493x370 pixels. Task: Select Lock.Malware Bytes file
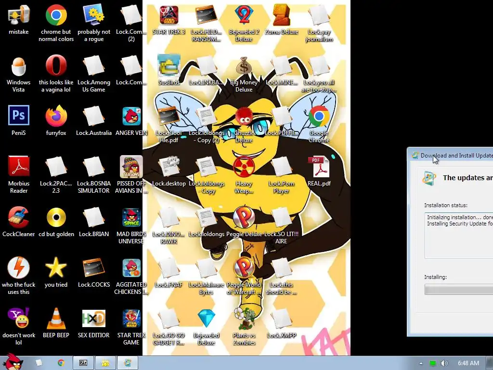point(206,268)
